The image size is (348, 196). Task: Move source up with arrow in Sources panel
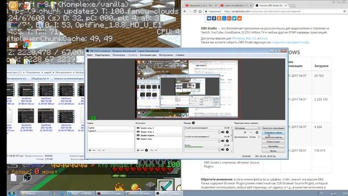(x=152, y=150)
